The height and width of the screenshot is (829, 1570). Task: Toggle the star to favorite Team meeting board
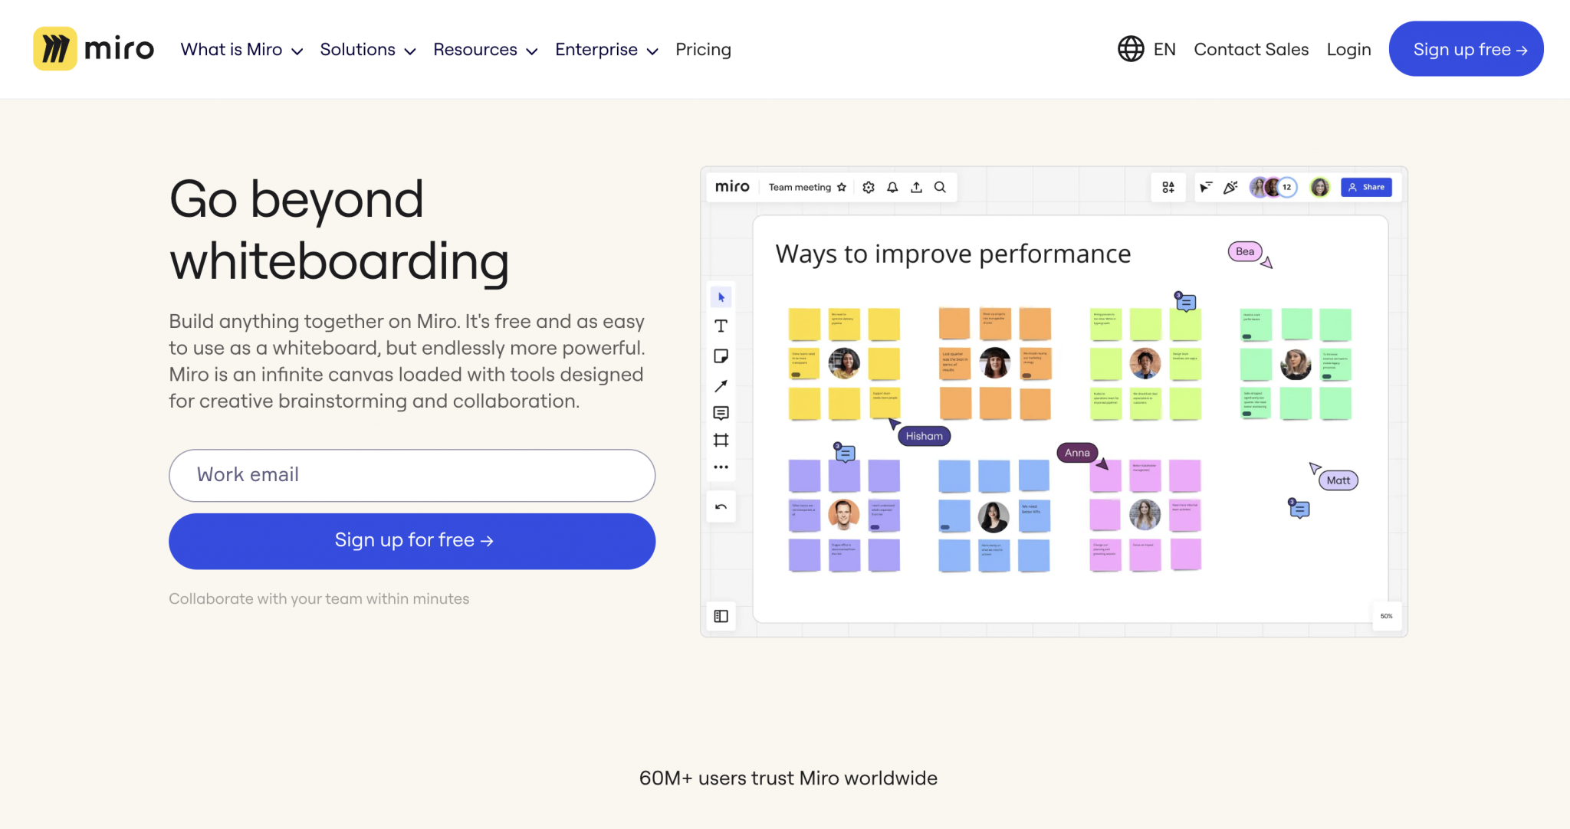(x=842, y=186)
